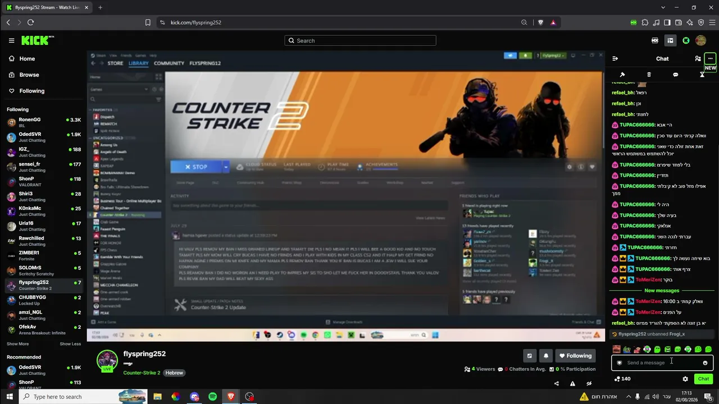The image size is (719, 404).
Task: Open the chat users list icon
Action: pyautogui.click(x=698, y=58)
